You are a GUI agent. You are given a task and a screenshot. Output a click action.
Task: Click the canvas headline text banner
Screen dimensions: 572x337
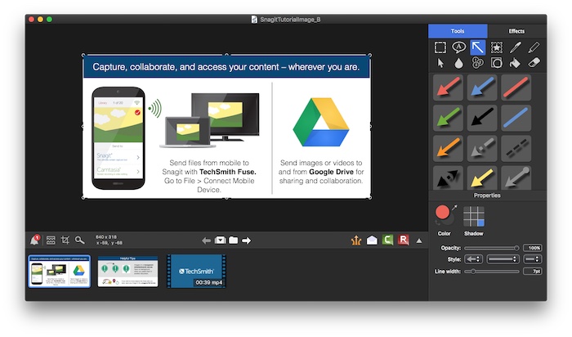pos(226,67)
